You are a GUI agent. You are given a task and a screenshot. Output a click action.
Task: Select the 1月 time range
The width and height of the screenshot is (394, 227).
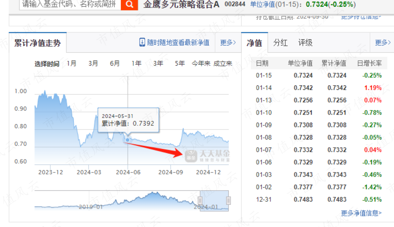(72, 63)
